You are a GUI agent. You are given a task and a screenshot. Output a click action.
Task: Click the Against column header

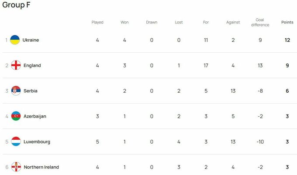(233, 22)
